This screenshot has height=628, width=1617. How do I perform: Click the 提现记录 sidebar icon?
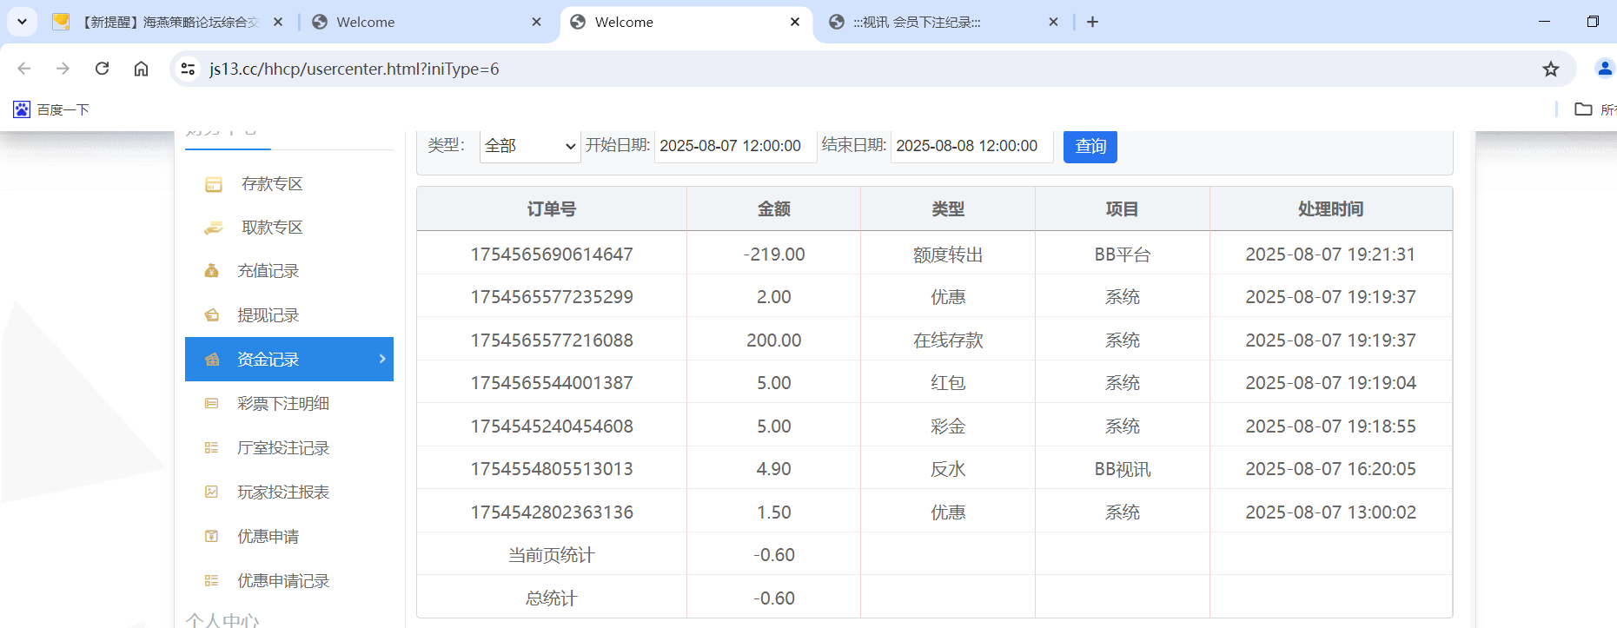point(211,315)
